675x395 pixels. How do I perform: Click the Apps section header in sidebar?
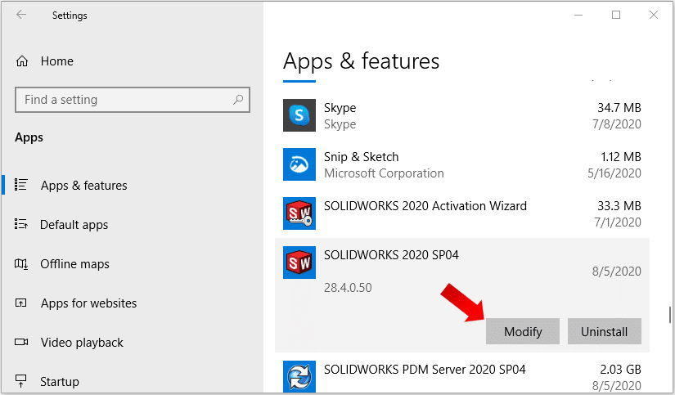coord(29,137)
